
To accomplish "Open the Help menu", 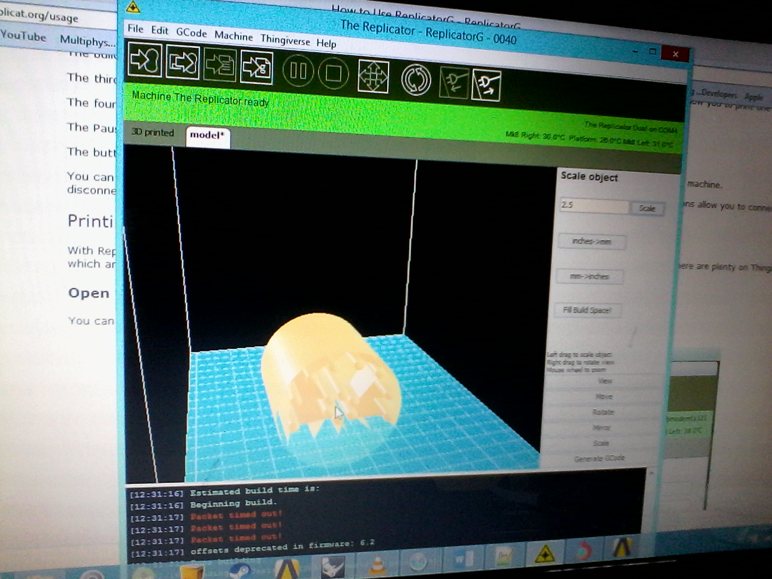I will coord(326,43).
